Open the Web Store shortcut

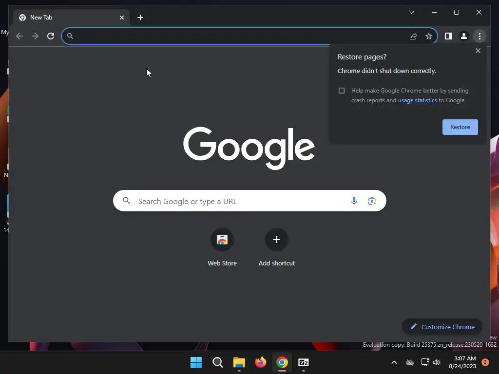pos(222,247)
